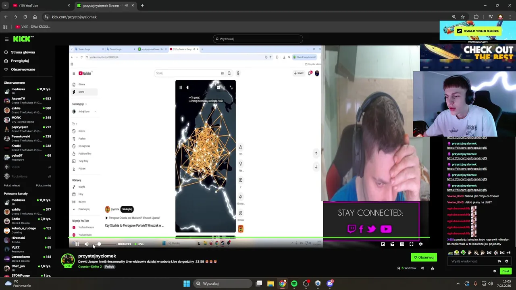Share the stream via share icon
This screenshot has width=516, height=290.
[422, 268]
